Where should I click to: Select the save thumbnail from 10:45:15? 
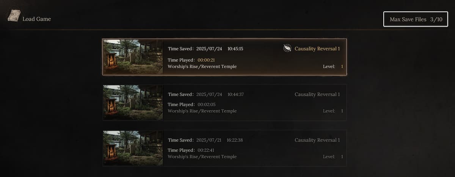pyautogui.click(x=133, y=57)
